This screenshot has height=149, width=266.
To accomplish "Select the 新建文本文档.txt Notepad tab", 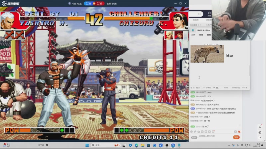I will click(x=203, y=30).
